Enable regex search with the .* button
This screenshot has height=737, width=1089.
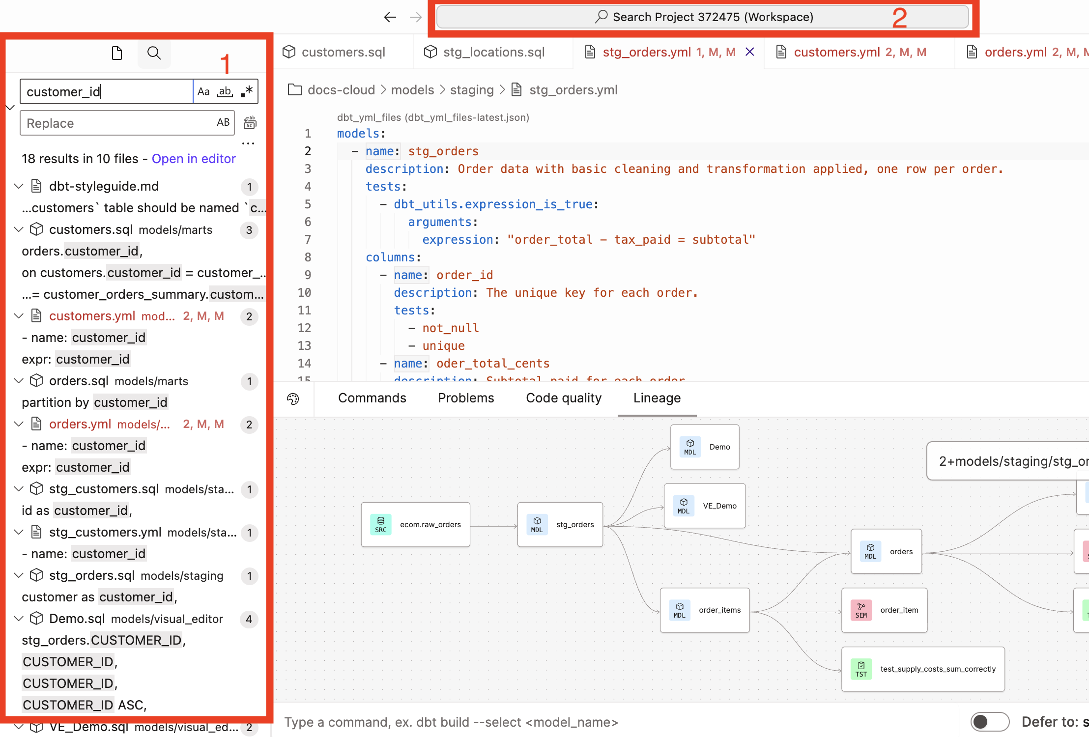click(x=246, y=91)
